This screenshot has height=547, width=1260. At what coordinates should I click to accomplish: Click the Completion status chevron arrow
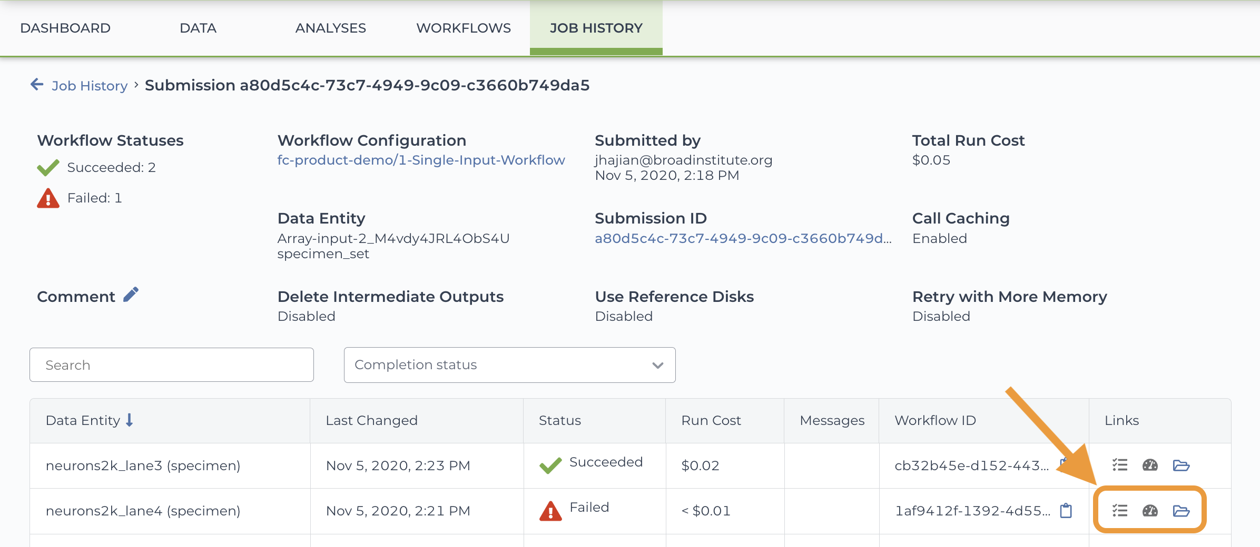point(657,365)
